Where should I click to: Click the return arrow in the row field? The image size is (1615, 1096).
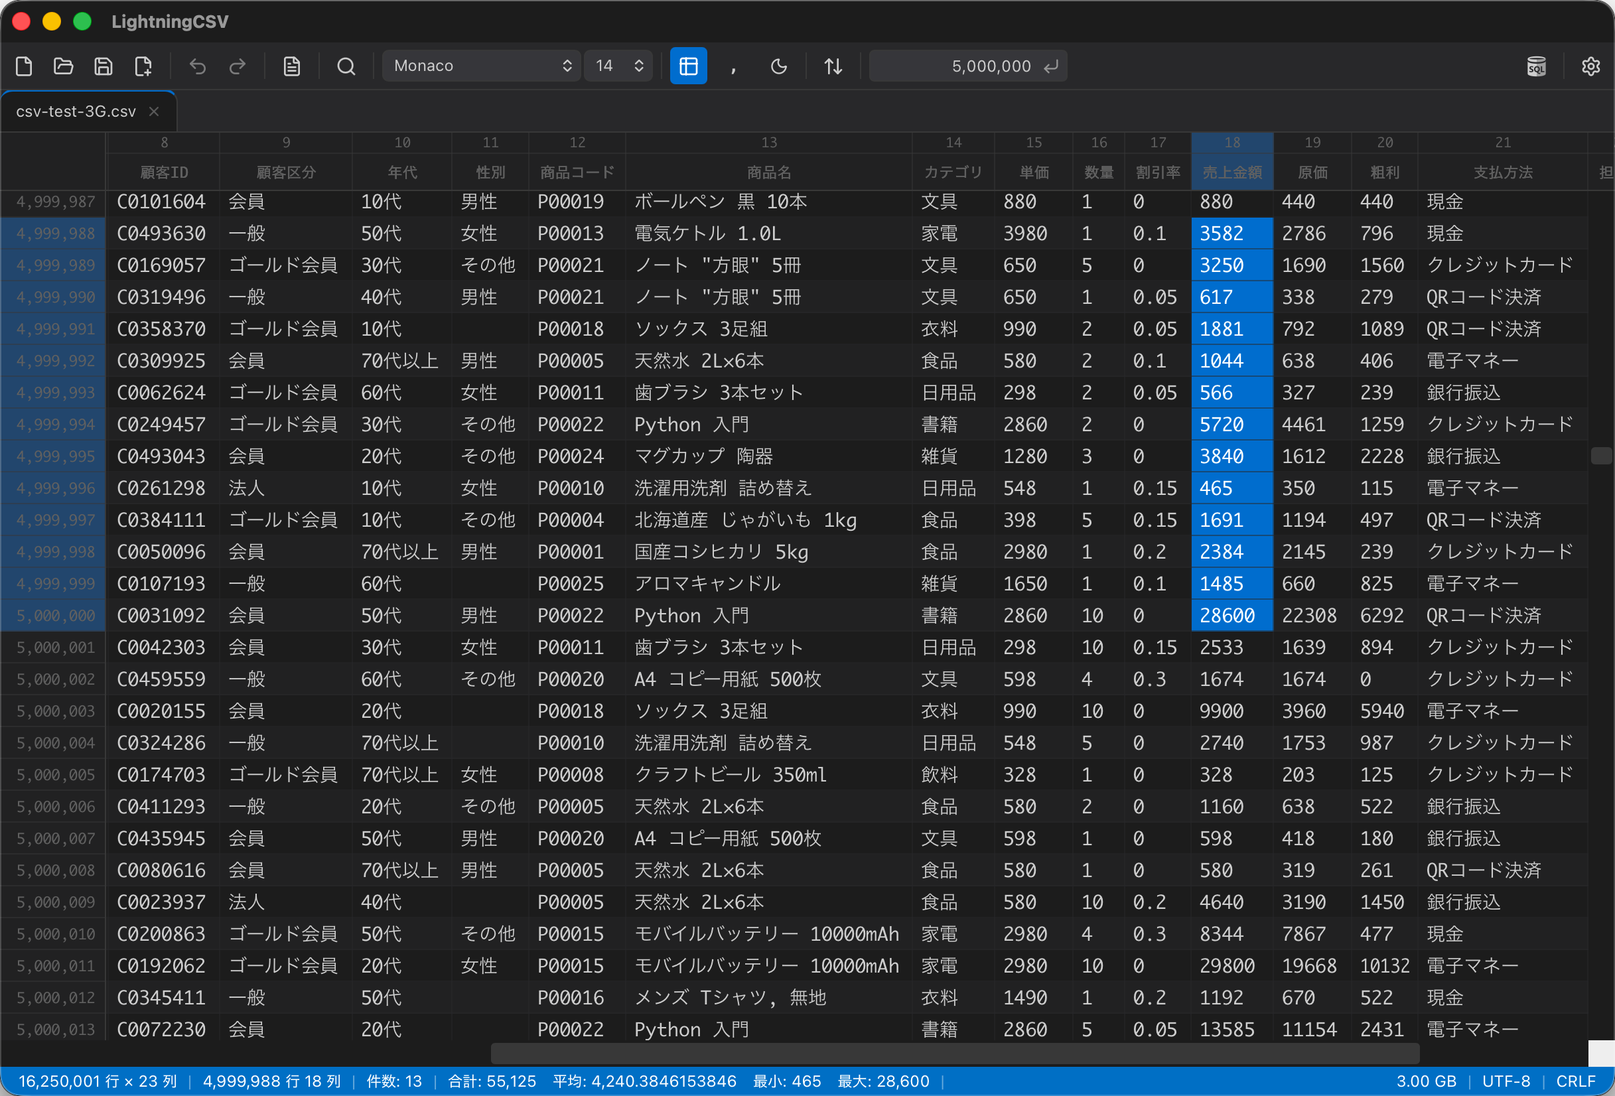(x=1052, y=66)
